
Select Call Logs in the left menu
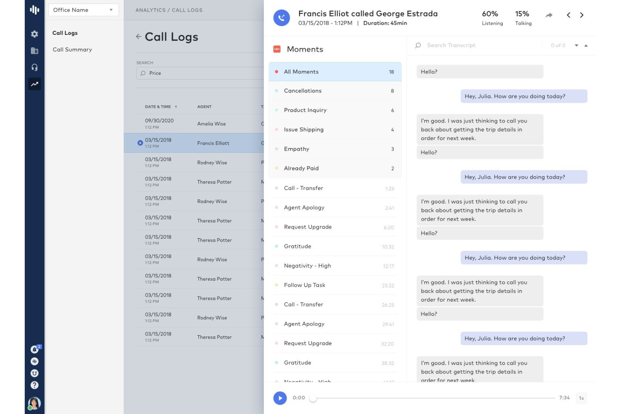(x=65, y=33)
